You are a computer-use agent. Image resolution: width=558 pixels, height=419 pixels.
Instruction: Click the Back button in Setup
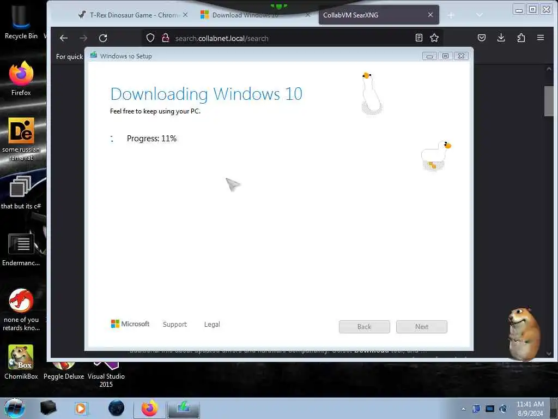pos(365,327)
